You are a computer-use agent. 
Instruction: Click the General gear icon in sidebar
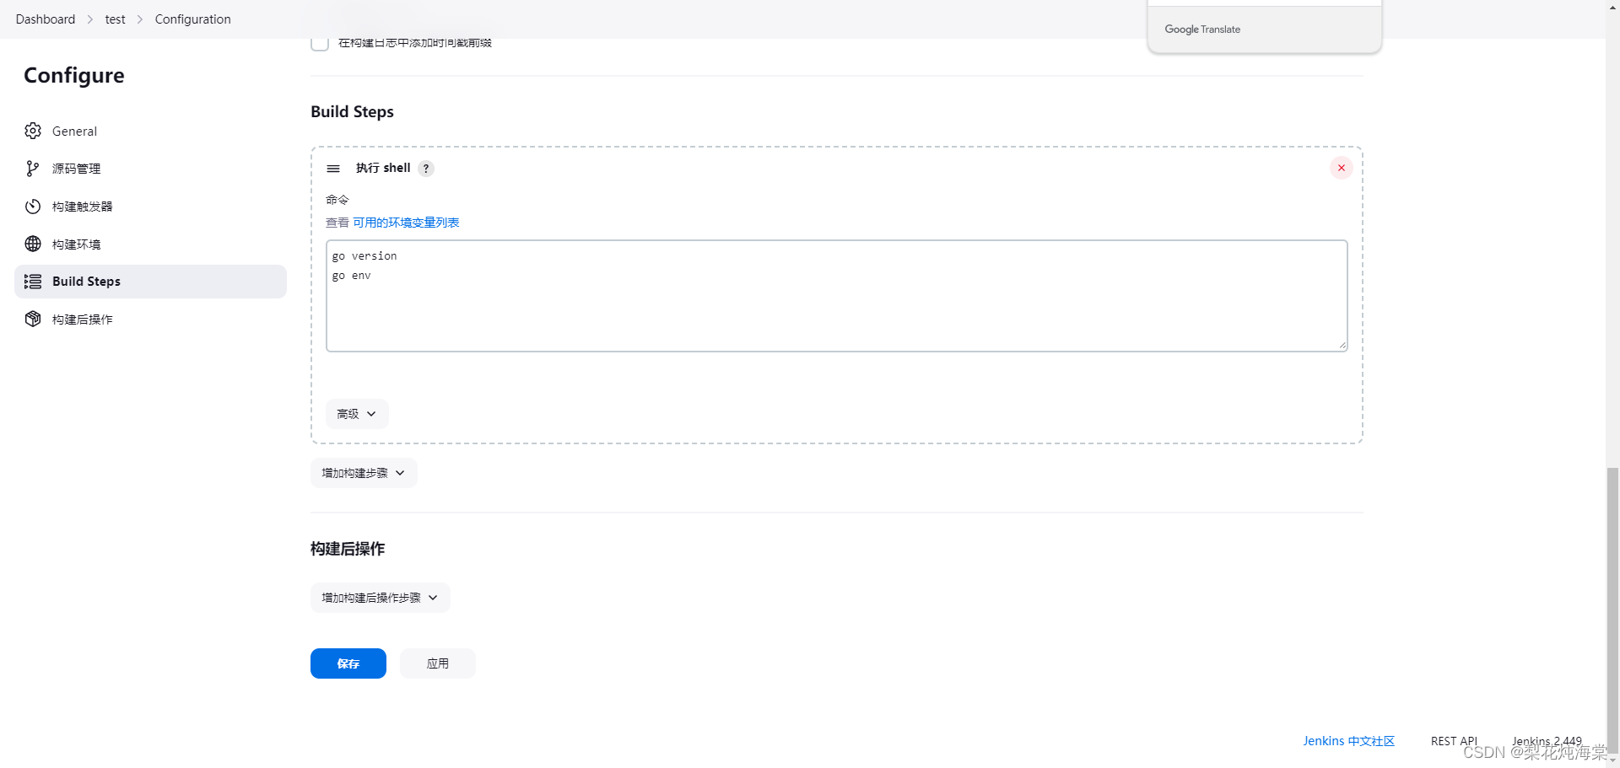pos(33,131)
